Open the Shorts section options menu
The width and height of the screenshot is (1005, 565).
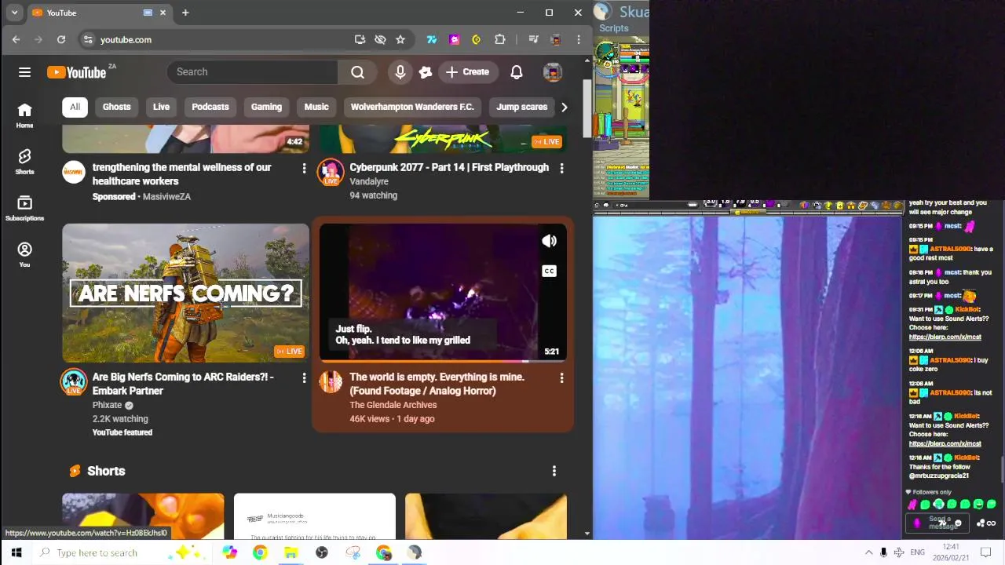(554, 471)
